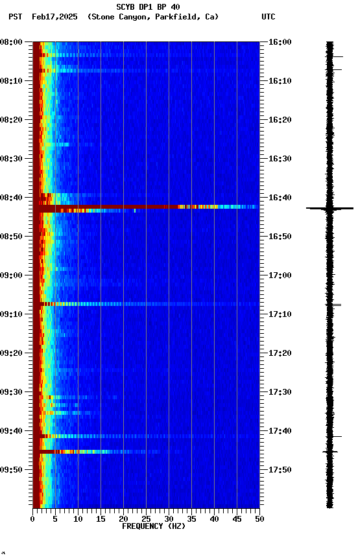
Task: Click the 30 Hz frequency axis label
Action: point(169,519)
